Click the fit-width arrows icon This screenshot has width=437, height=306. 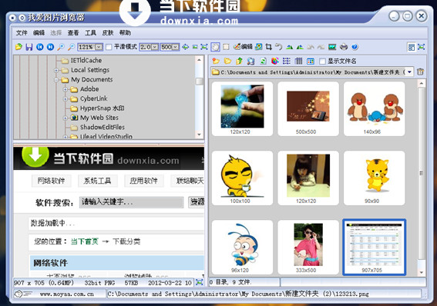tap(185, 47)
